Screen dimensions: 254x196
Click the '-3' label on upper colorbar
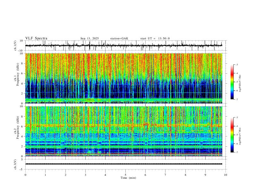coord(236,64)
